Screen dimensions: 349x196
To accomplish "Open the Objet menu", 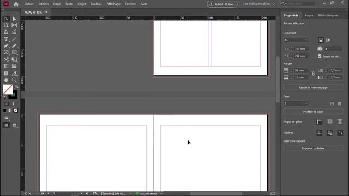I will coord(82,4).
